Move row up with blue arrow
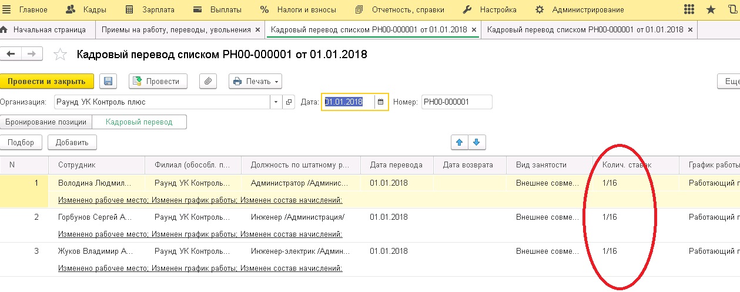740x292 pixels. [459, 142]
